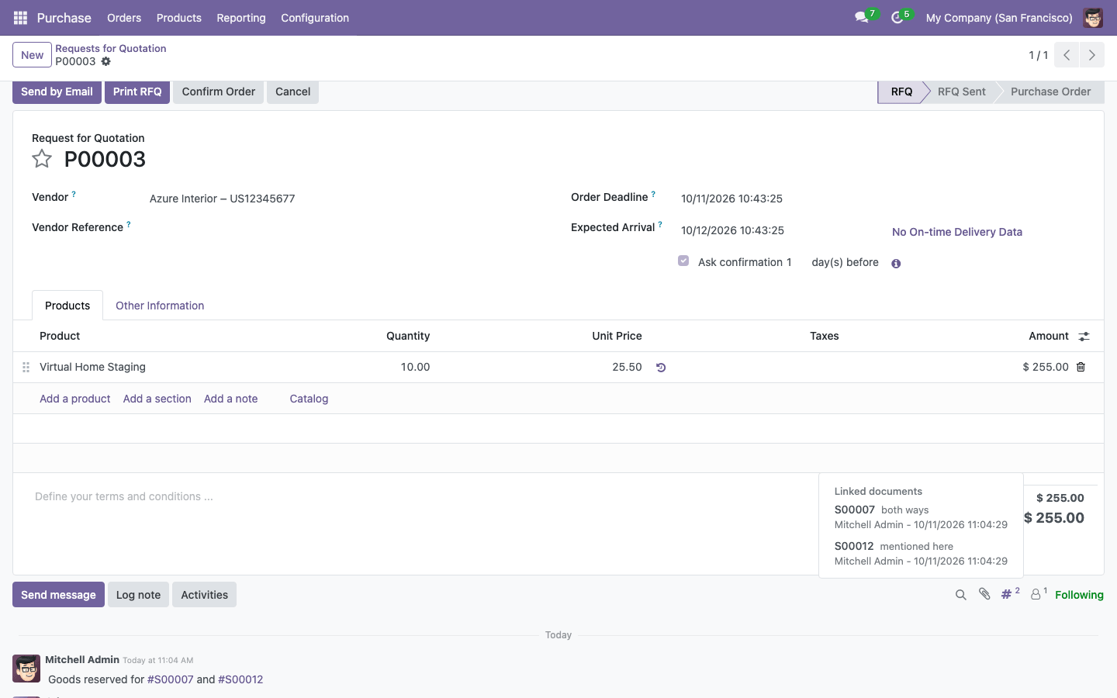Viewport: 1117px width, 698px height.
Task: Click the Print RFQ button
Action: pyautogui.click(x=137, y=92)
